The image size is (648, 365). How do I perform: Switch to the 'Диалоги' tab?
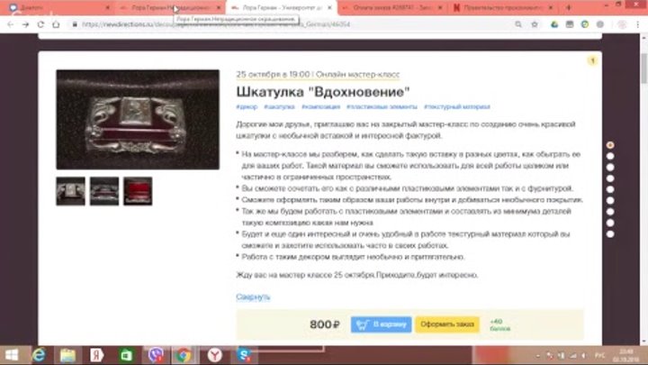point(58,7)
